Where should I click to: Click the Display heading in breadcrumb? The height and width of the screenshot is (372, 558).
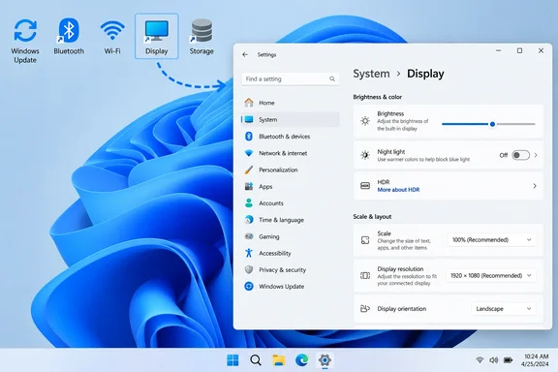[x=425, y=74]
